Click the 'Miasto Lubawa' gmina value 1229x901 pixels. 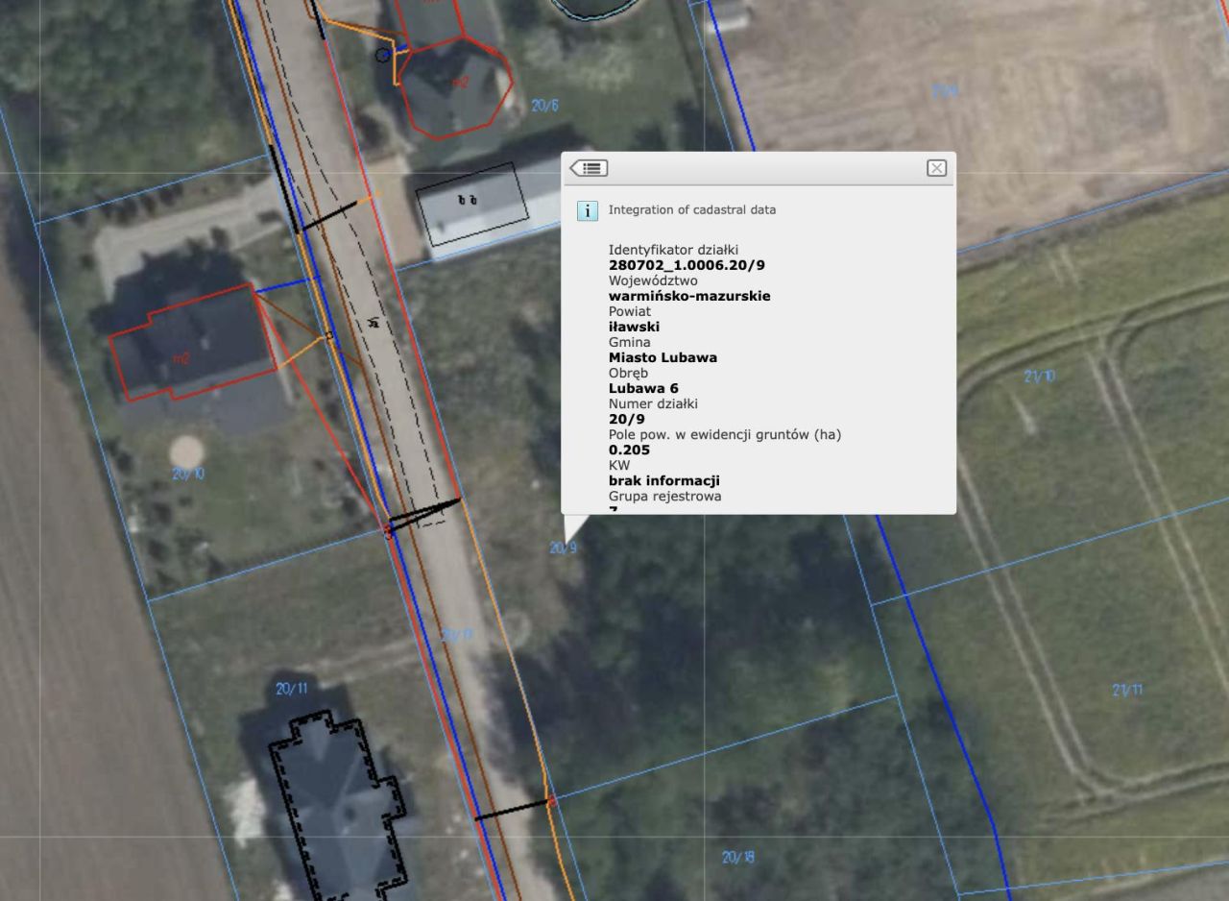click(x=663, y=357)
